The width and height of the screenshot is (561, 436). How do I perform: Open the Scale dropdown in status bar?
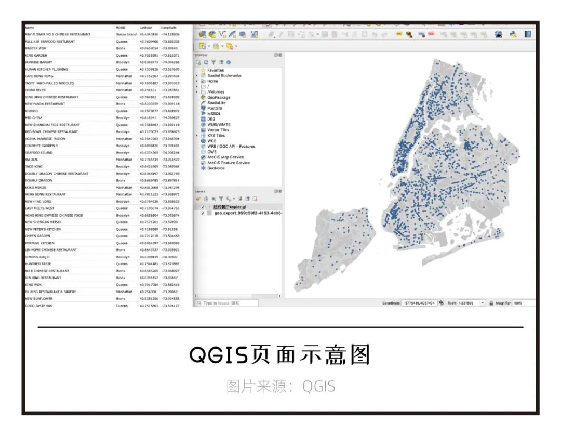point(482,303)
